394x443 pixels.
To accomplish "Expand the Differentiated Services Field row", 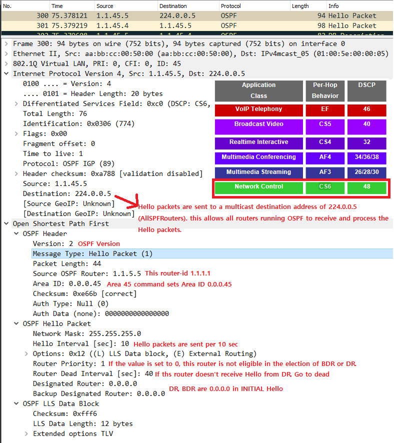I will tap(16, 103).
